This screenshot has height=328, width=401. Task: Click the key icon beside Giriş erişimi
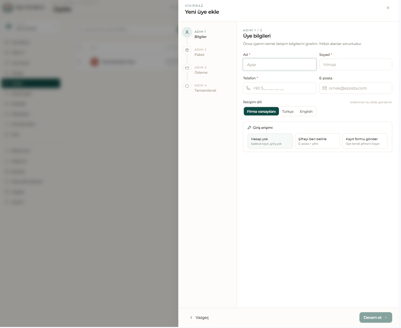[x=249, y=127]
